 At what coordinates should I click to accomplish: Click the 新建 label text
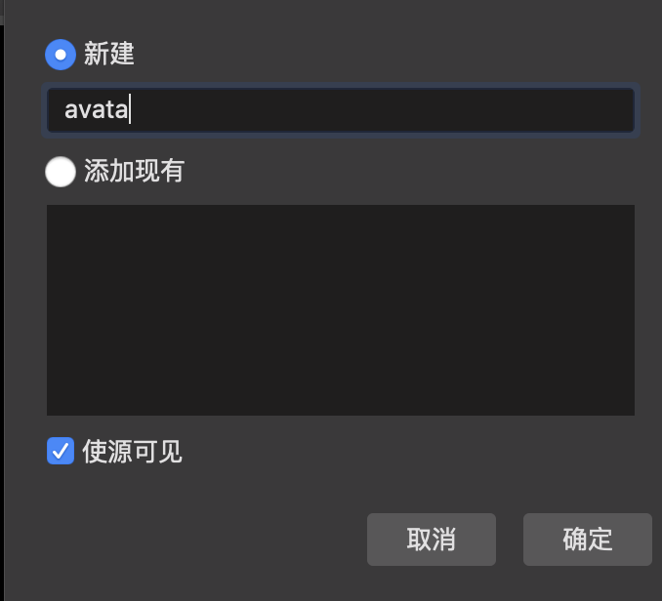point(109,54)
